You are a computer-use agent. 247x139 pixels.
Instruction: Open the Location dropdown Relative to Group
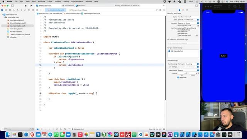188,23
